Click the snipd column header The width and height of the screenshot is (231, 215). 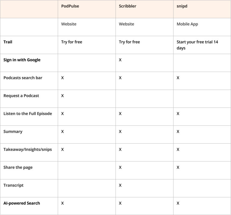(x=183, y=6)
